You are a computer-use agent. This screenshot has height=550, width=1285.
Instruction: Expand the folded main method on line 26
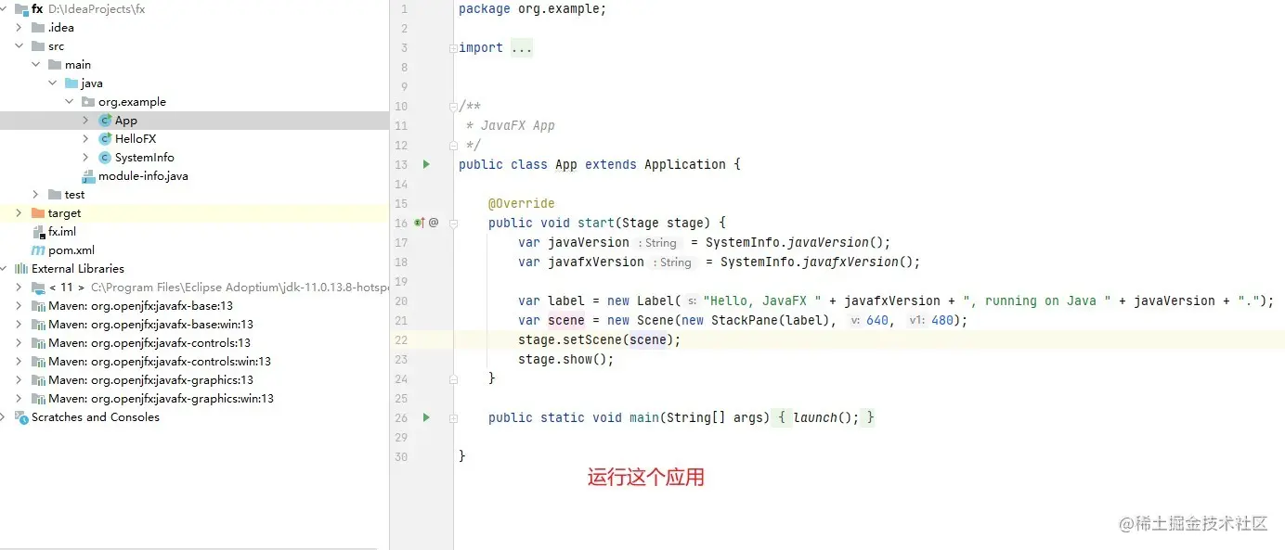pyautogui.click(x=453, y=417)
